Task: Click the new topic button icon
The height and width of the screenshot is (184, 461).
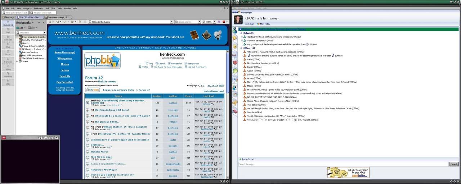Action: (93, 90)
